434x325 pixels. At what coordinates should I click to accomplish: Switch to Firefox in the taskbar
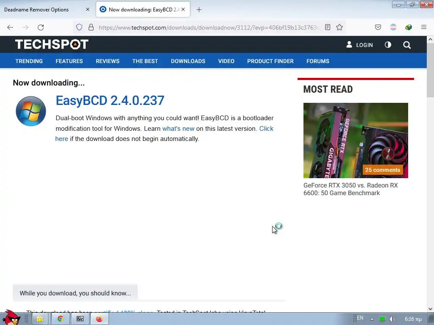click(x=100, y=319)
